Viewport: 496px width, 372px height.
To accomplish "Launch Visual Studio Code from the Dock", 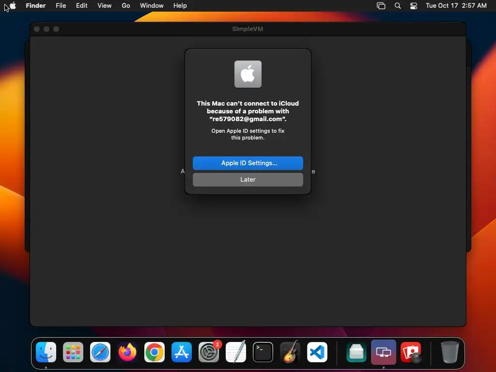I will coord(317,352).
